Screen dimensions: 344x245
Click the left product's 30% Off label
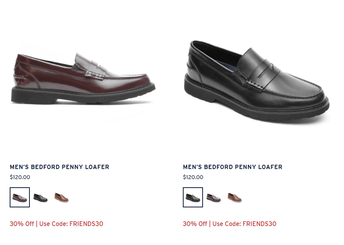pyautogui.click(x=22, y=224)
